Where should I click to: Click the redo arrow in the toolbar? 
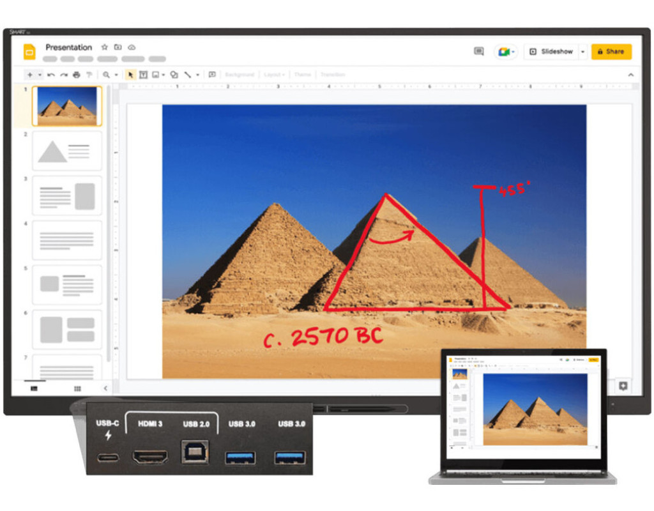(x=64, y=75)
